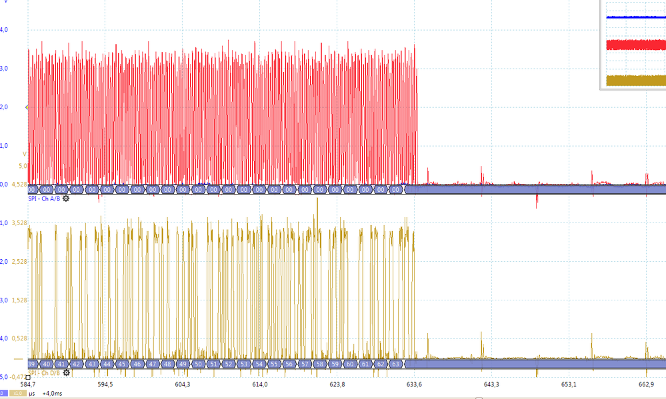Click time axis label 594,5
The width and height of the screenshot is (666, 399).
[105, 384]
